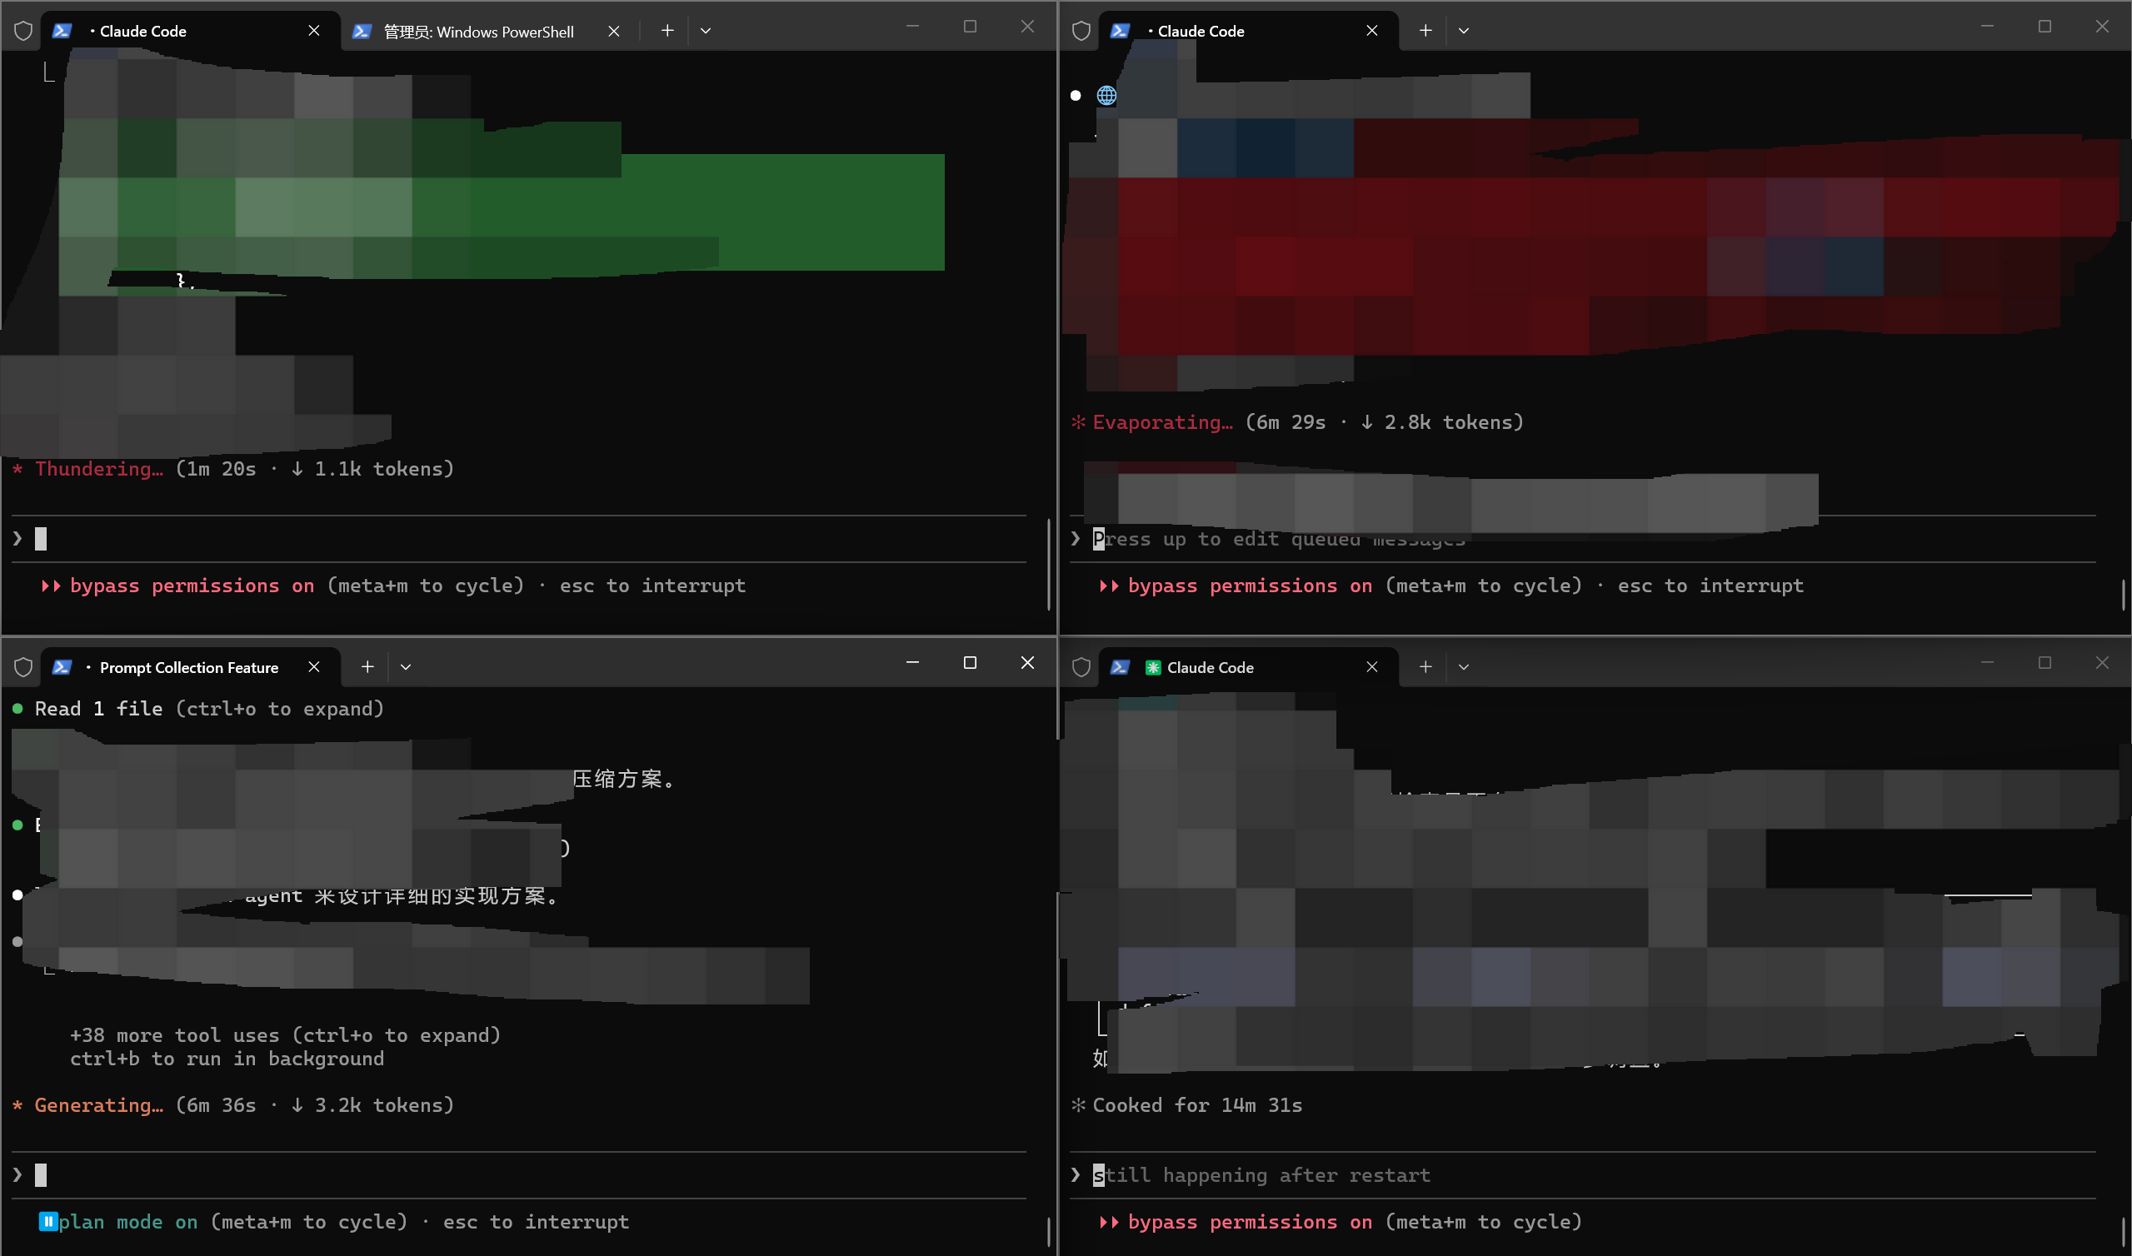2132x1256 pixels.
Task: Switch to 管理员: Windows PowerShell tab
Action: [x=478, y=32]
